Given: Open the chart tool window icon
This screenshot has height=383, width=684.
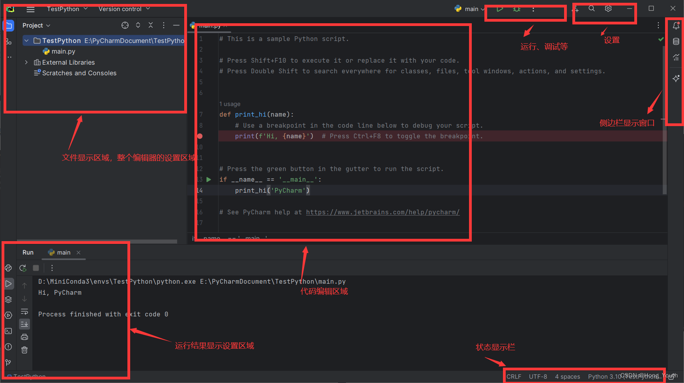Looking at the screenshot, I should pyautogui.click(x=676, y=58).
